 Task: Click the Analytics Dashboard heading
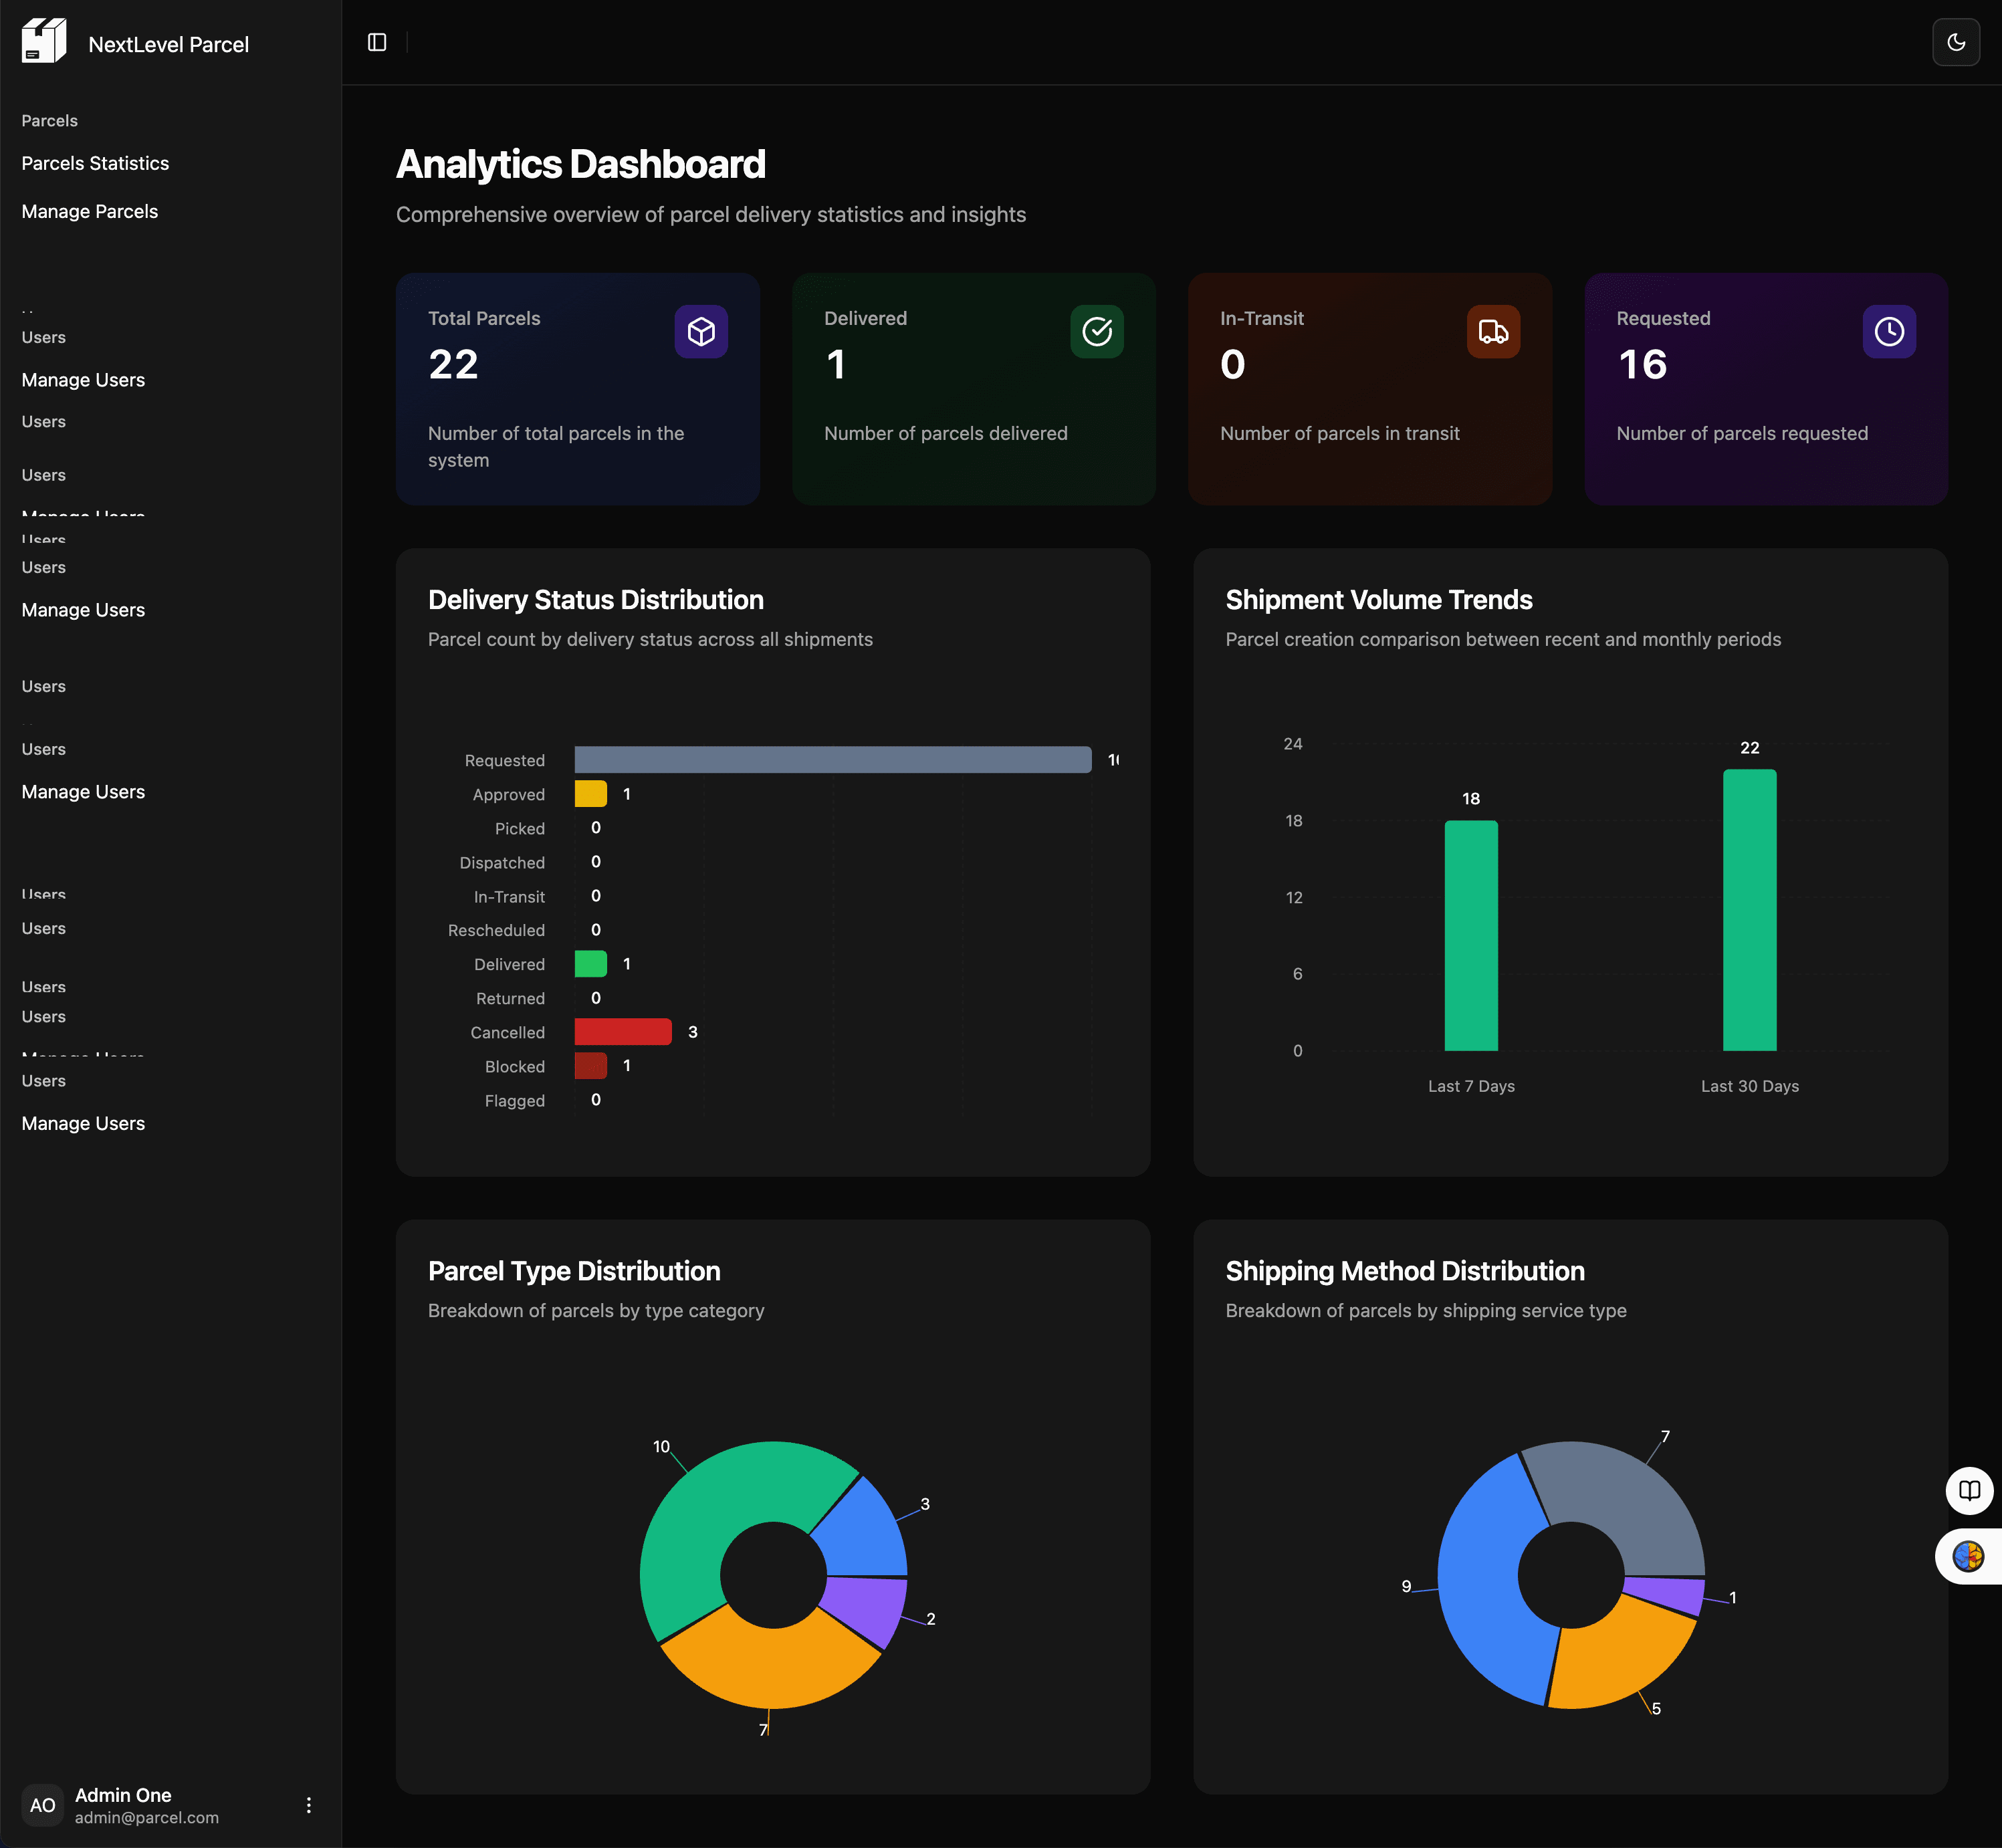[580, 163]
